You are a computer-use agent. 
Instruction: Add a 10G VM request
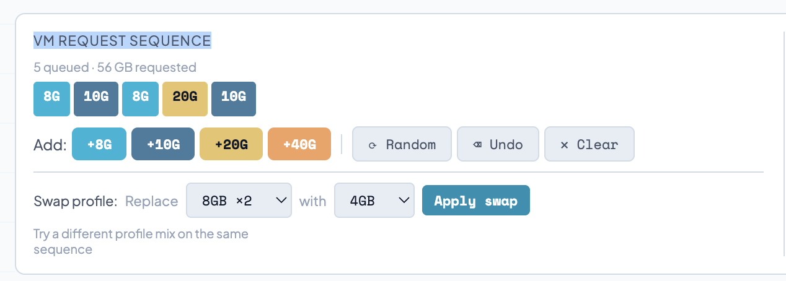163,144
